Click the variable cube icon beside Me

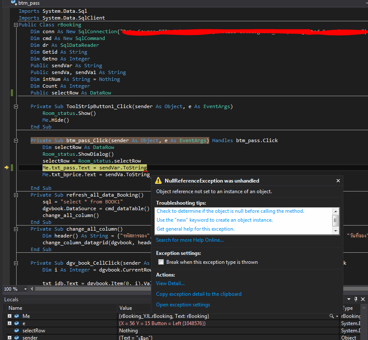(17, 316)
